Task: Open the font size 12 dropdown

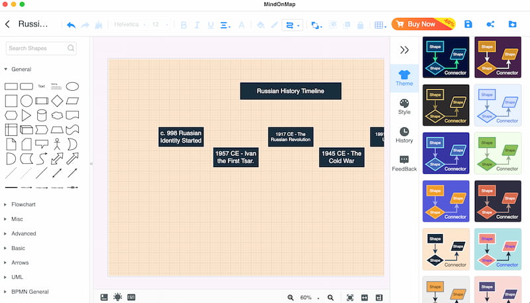Action: (x=160, y=25)
